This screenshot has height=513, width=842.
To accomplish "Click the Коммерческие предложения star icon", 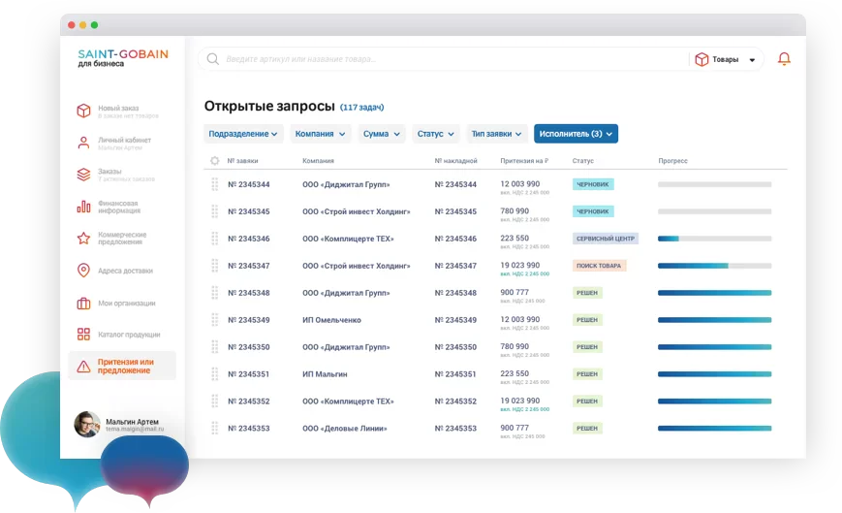I will pos(83,239).
